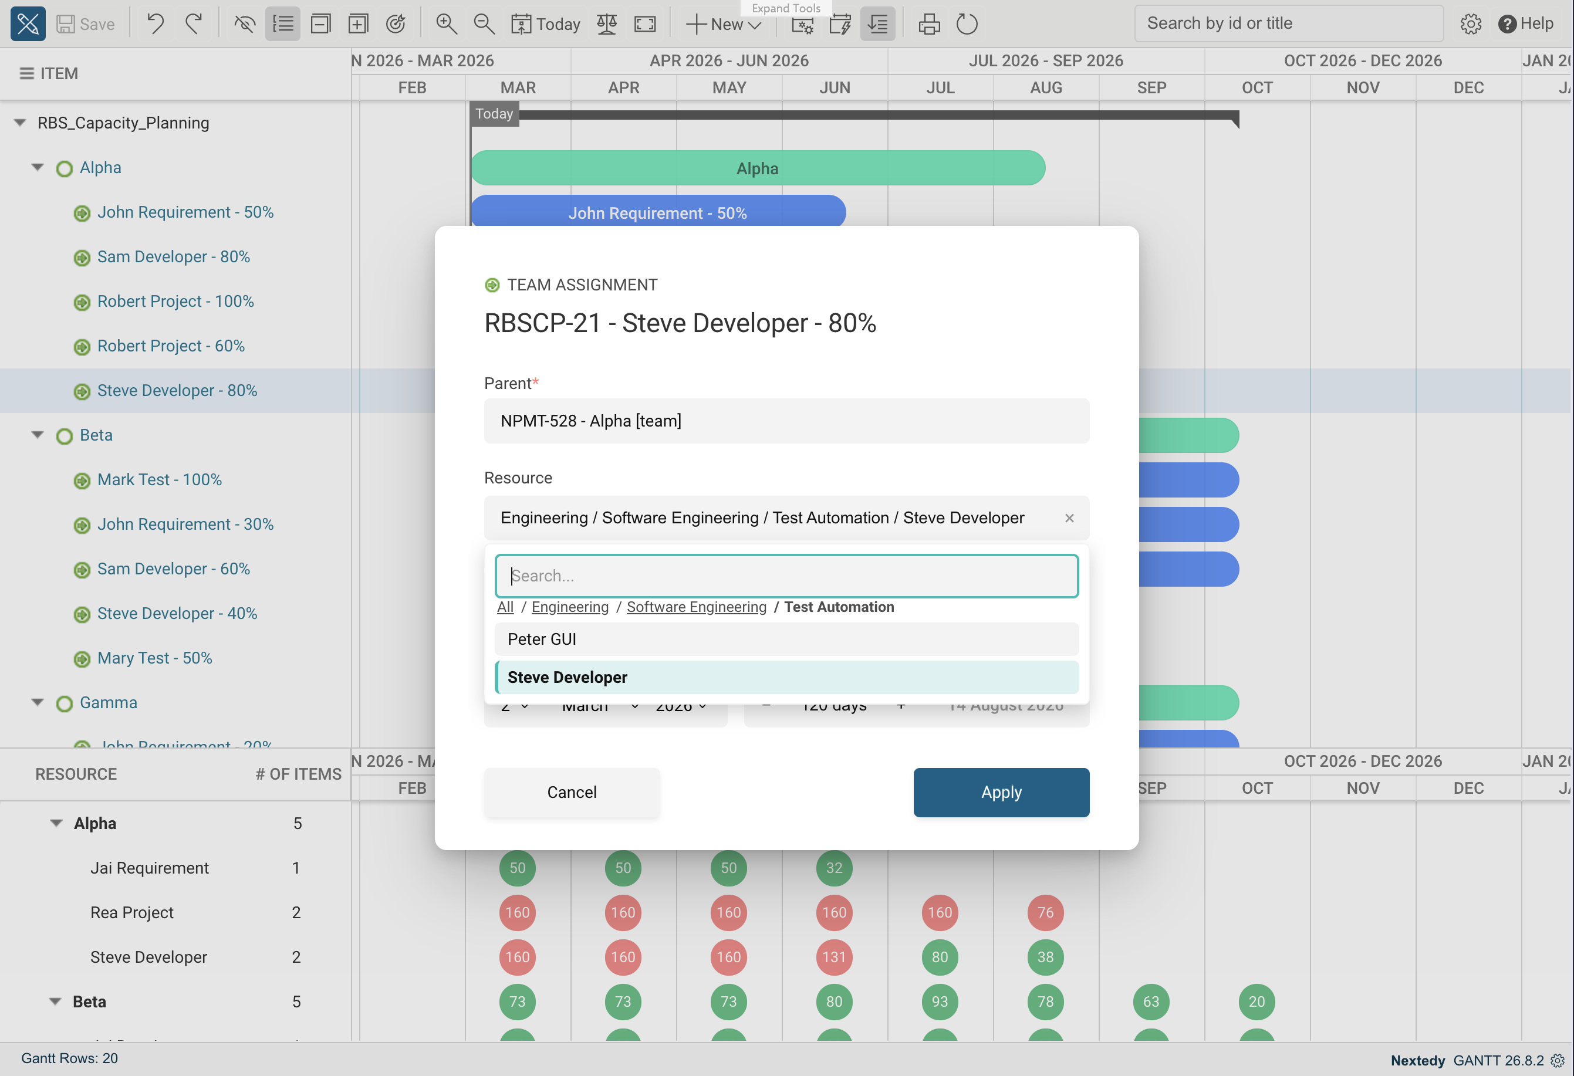The height and width of the screenshot is (1076, 1574).
Task: Go to All in resource breadcrumb
Action: pyautogui.click(x=505, y=607)
